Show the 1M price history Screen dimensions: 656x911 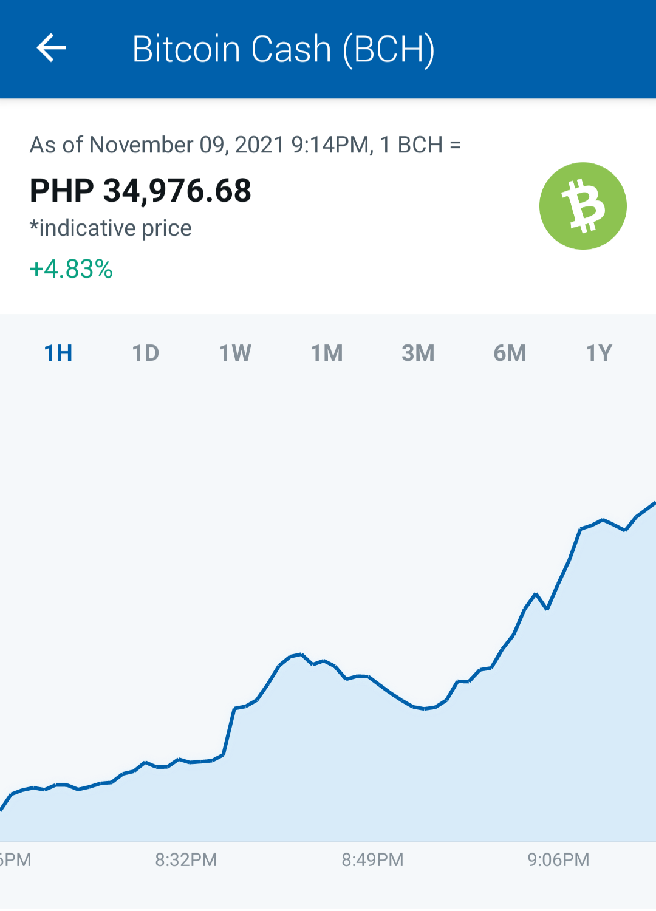pyautogui.click(x=327, y=353)
